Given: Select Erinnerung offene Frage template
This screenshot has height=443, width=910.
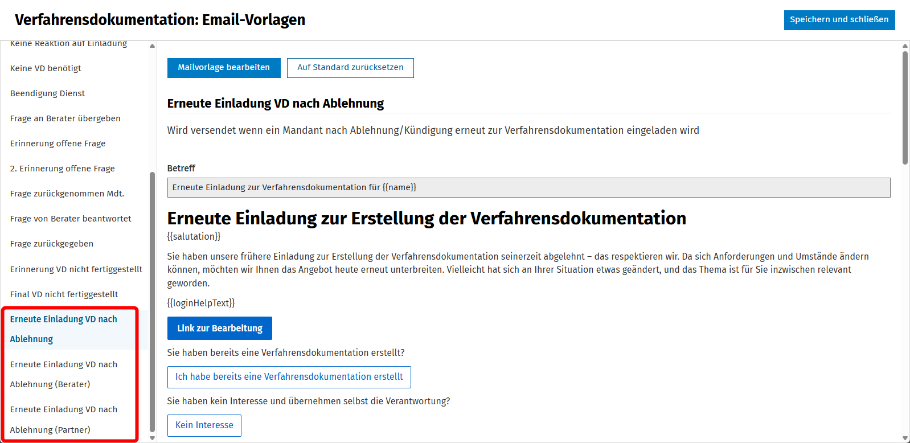Looking at the screenshot, I should click(x=58, y=143).
